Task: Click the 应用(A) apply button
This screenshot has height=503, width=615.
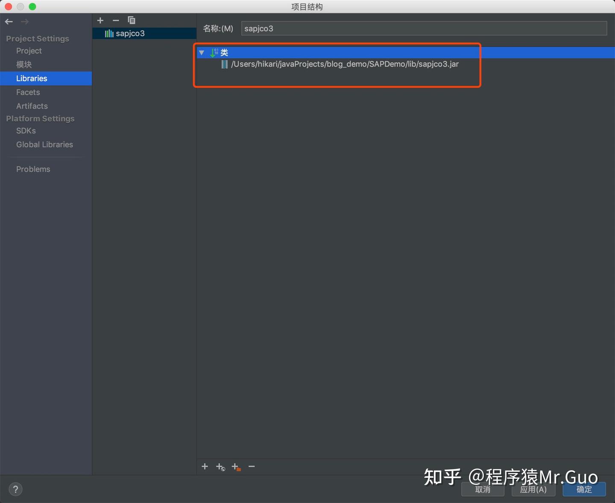Action: click(x=533, y=490)
